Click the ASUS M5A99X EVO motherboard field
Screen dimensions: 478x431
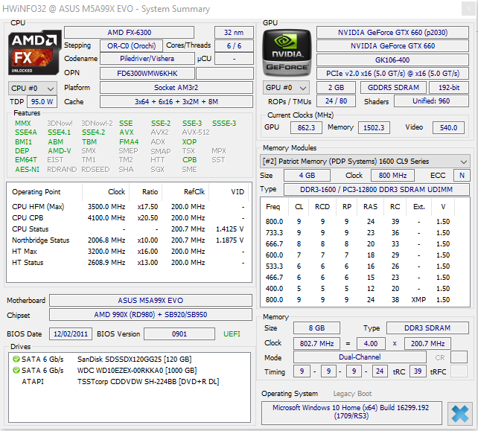[150, 301]
